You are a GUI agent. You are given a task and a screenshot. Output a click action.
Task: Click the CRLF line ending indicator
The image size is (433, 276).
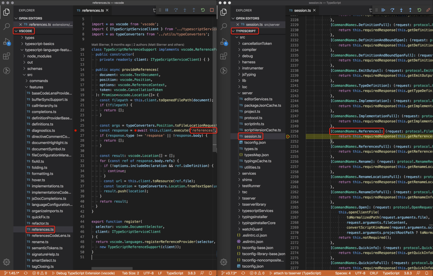click(x=374, y=273)
